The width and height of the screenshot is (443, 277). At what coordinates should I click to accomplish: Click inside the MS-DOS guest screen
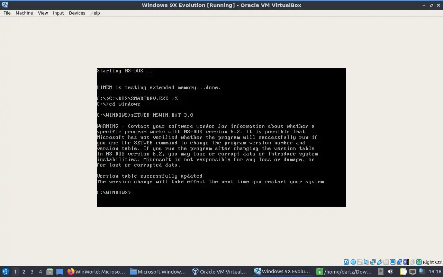click(221, 137)
